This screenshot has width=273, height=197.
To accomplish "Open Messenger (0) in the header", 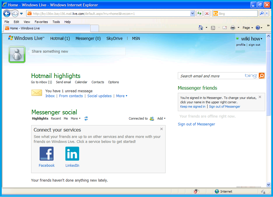I will 88,38.
